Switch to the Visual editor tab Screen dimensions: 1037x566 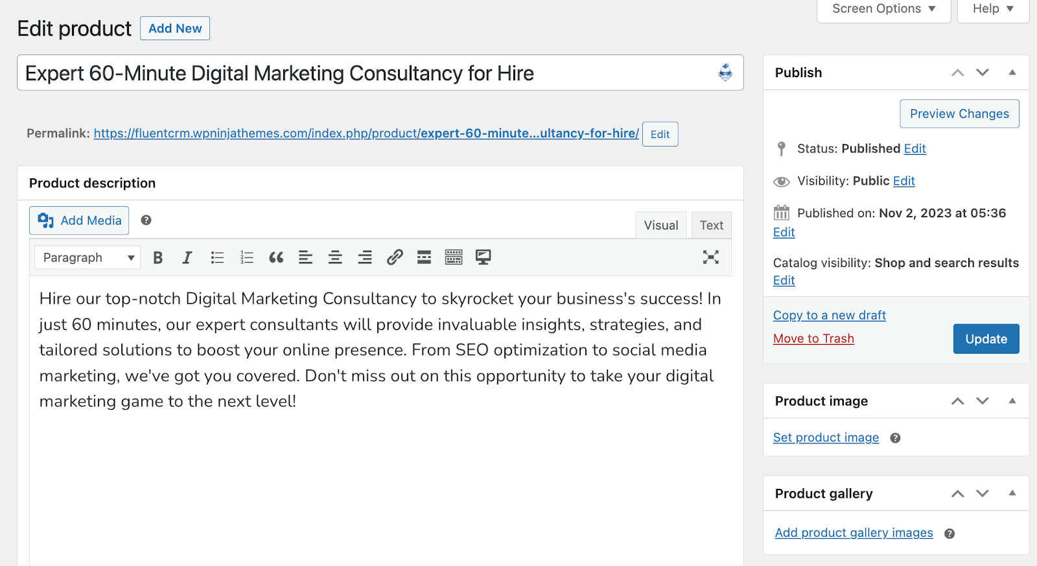coord(660,226)
